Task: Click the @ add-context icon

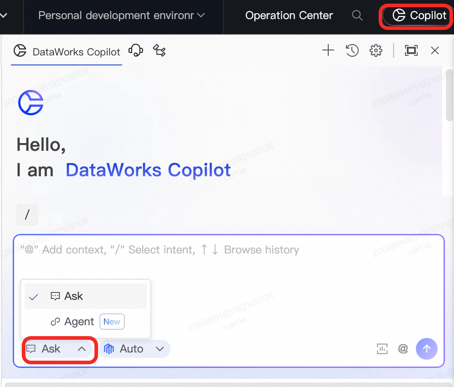Action: click(x=403, y=349)
